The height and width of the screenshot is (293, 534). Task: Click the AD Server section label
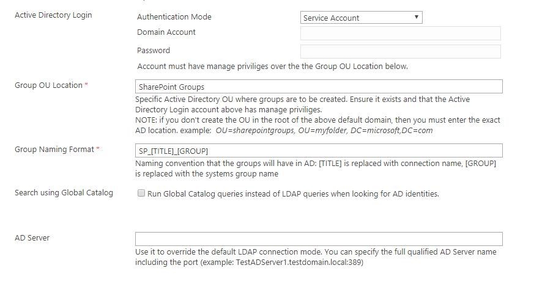[x=32, y=237]
